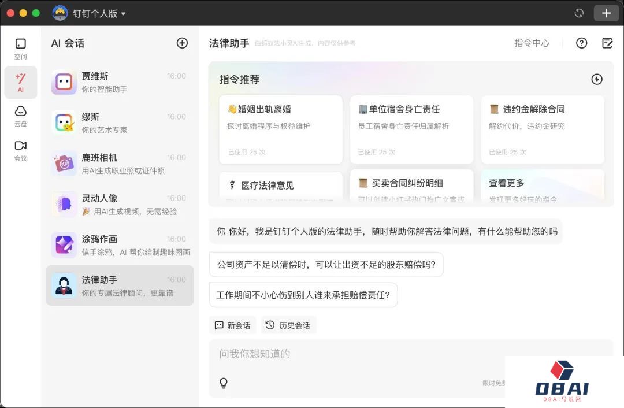Click the 法律助手 chat header title
624x408 pixels.
[229, 43]
